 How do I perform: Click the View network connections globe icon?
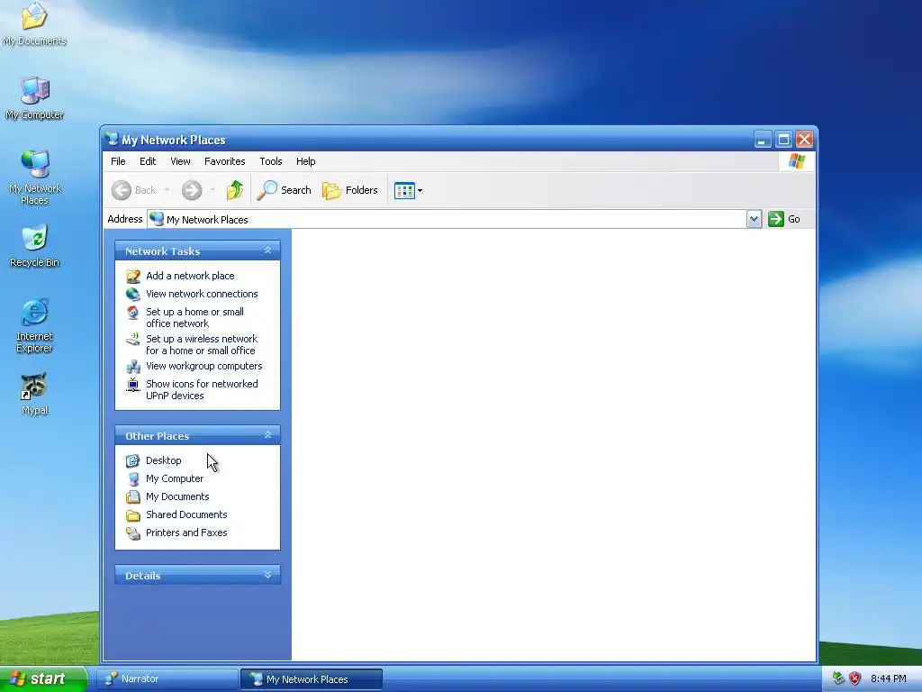(133, 294)
